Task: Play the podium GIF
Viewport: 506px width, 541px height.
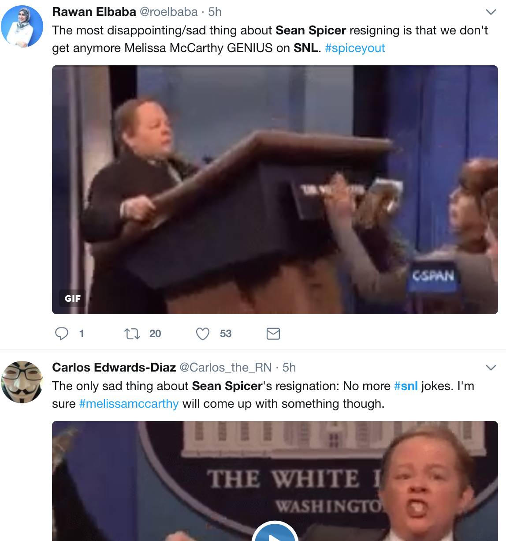Action: click(275, 190)
